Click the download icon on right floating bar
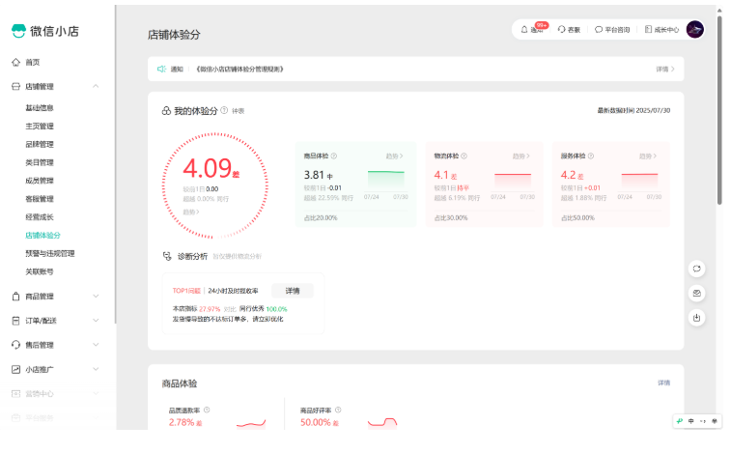Viewport: 731px width, 454px height. point(696,317)
